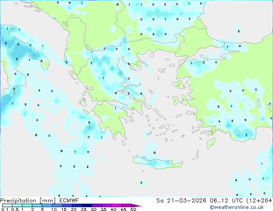
Task: Click the '06..12 UTC' time range text
Action: pyautogui.click(x=226, y=201)
